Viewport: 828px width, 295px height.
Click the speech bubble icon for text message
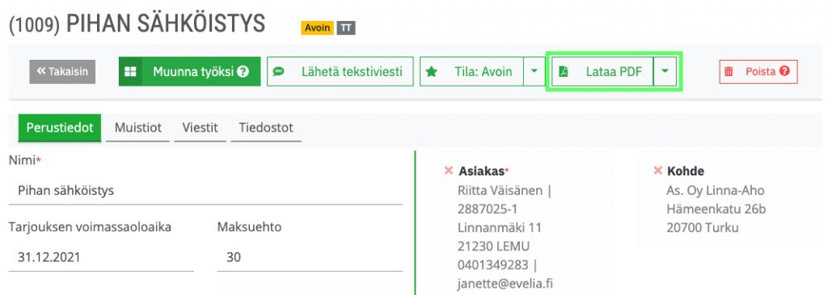(279, 71)
